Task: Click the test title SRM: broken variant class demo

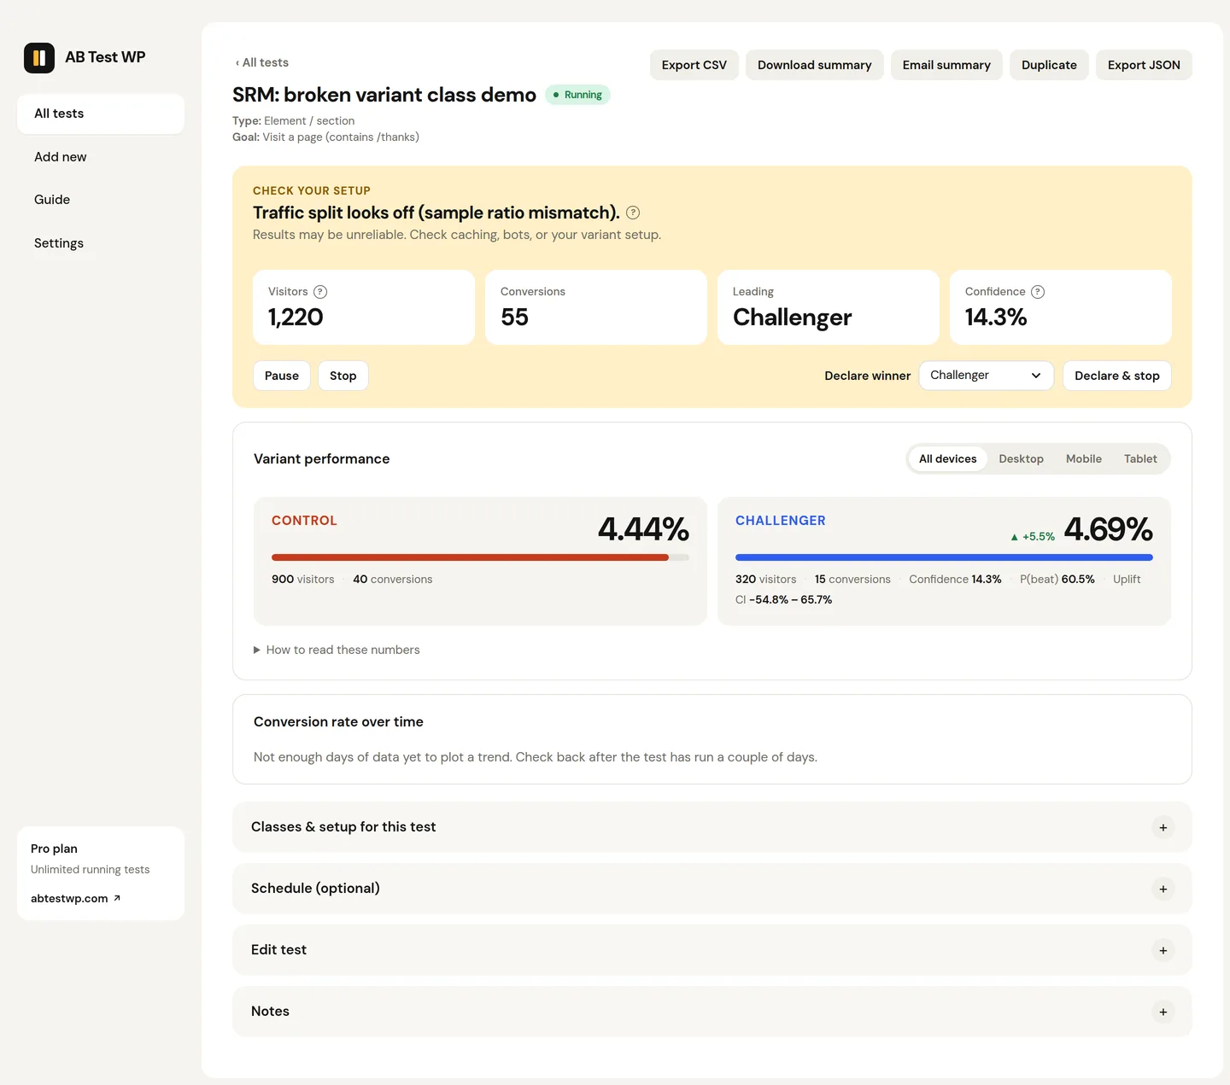Action: tap(384, 95)
